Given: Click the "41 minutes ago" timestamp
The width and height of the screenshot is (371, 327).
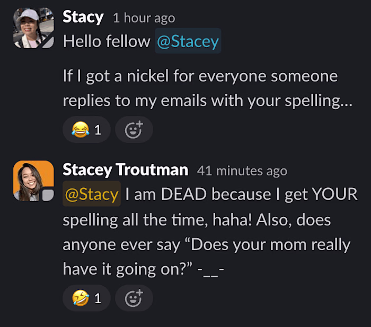Looking at the screenshot, I should pos(242,171).
